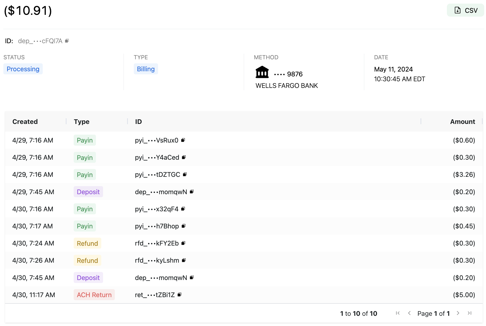Copy ID pyi_h7Bhop
Screen dimensions: 486x326
[184, 226]
